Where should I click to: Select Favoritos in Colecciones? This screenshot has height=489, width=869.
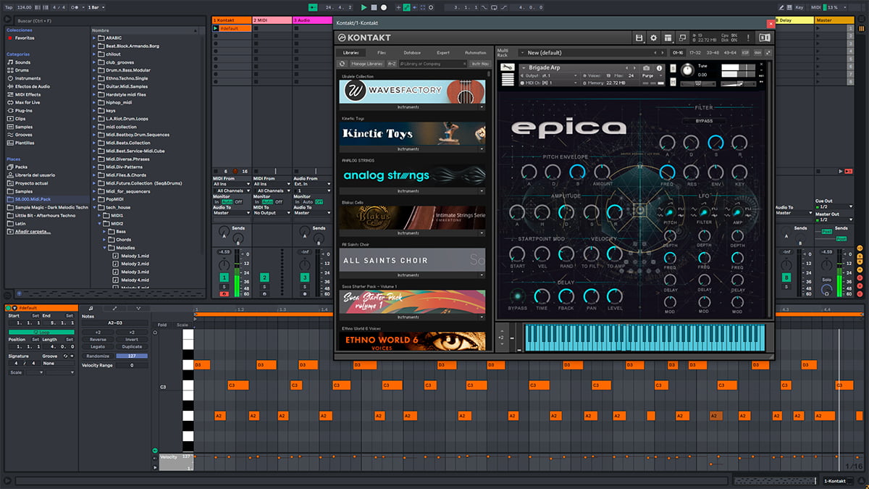(25, 38)
